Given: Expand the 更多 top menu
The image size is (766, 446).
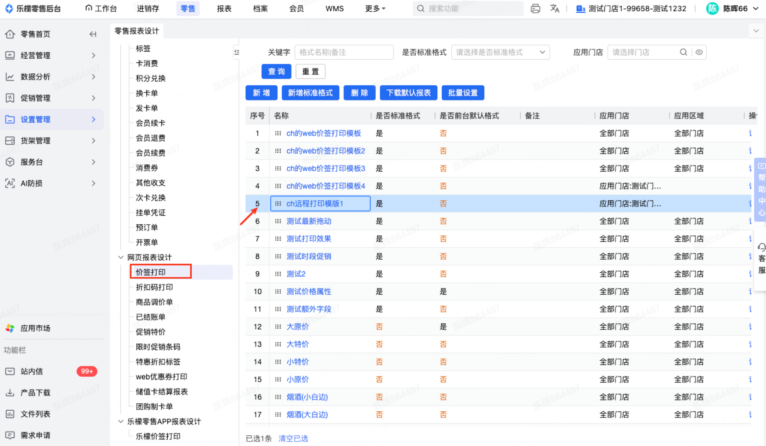Looking at the screenshot, I should click(375, 8).
